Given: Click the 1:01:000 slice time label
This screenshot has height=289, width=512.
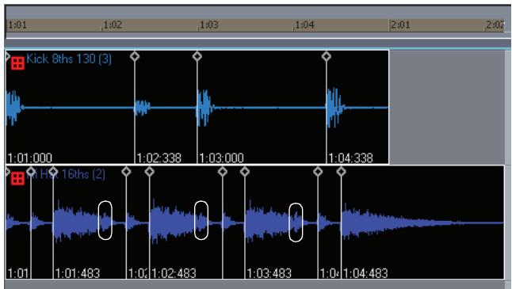Looking at the screenshot, I should point(29,158).
